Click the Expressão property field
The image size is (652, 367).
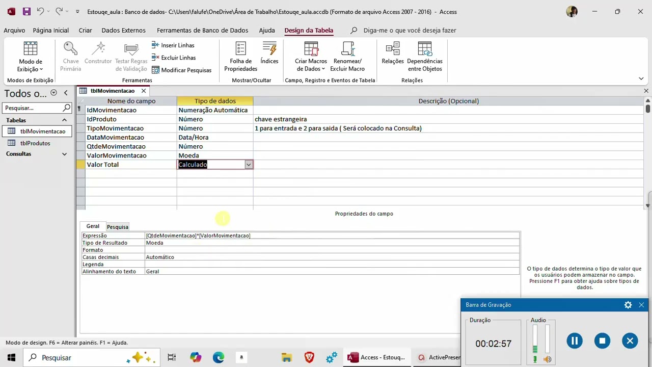(x=332, y=235)
